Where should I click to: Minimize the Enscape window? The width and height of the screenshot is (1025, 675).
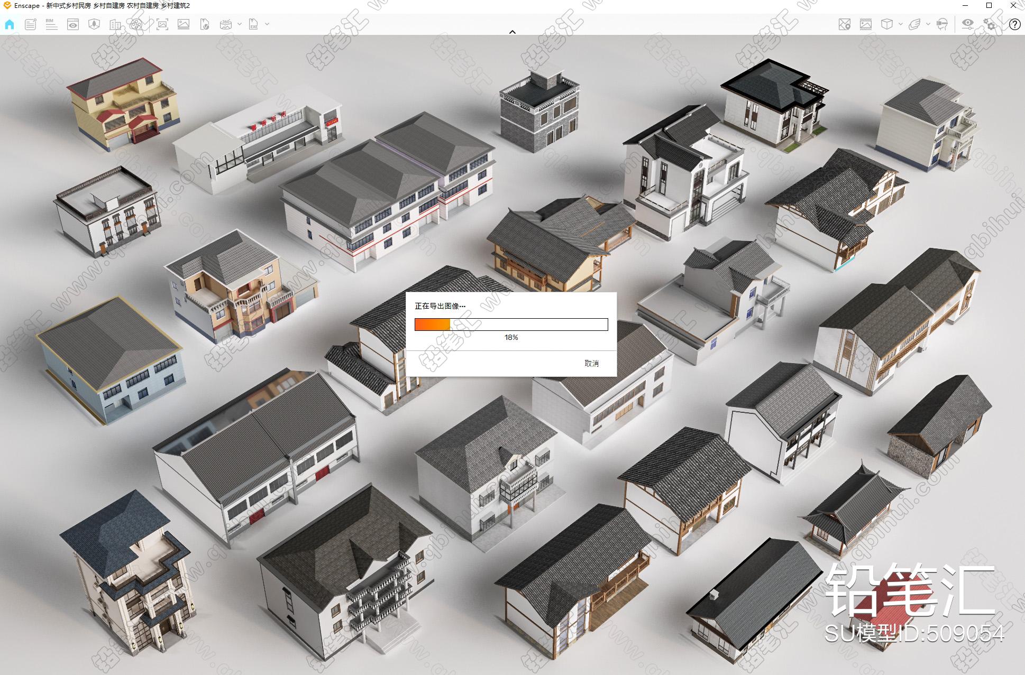coord(965,5)
